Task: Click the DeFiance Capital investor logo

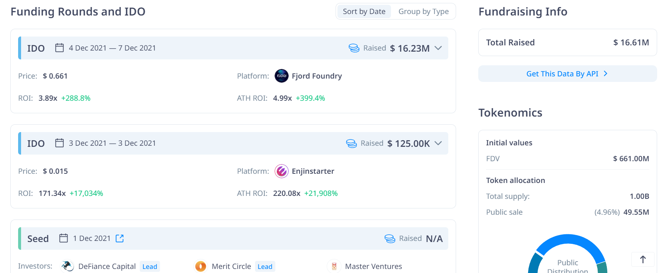Action: [67, 266]
